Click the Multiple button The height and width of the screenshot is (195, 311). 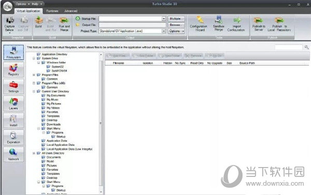(176, 19)
